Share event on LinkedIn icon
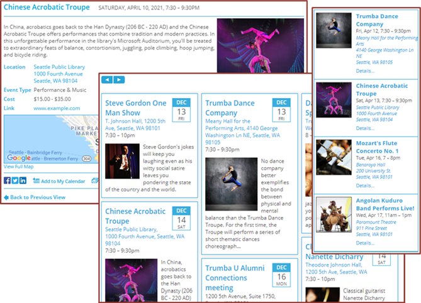Image resolution: width=421 pixels, height=303 pixels. [x=23, y=180]
